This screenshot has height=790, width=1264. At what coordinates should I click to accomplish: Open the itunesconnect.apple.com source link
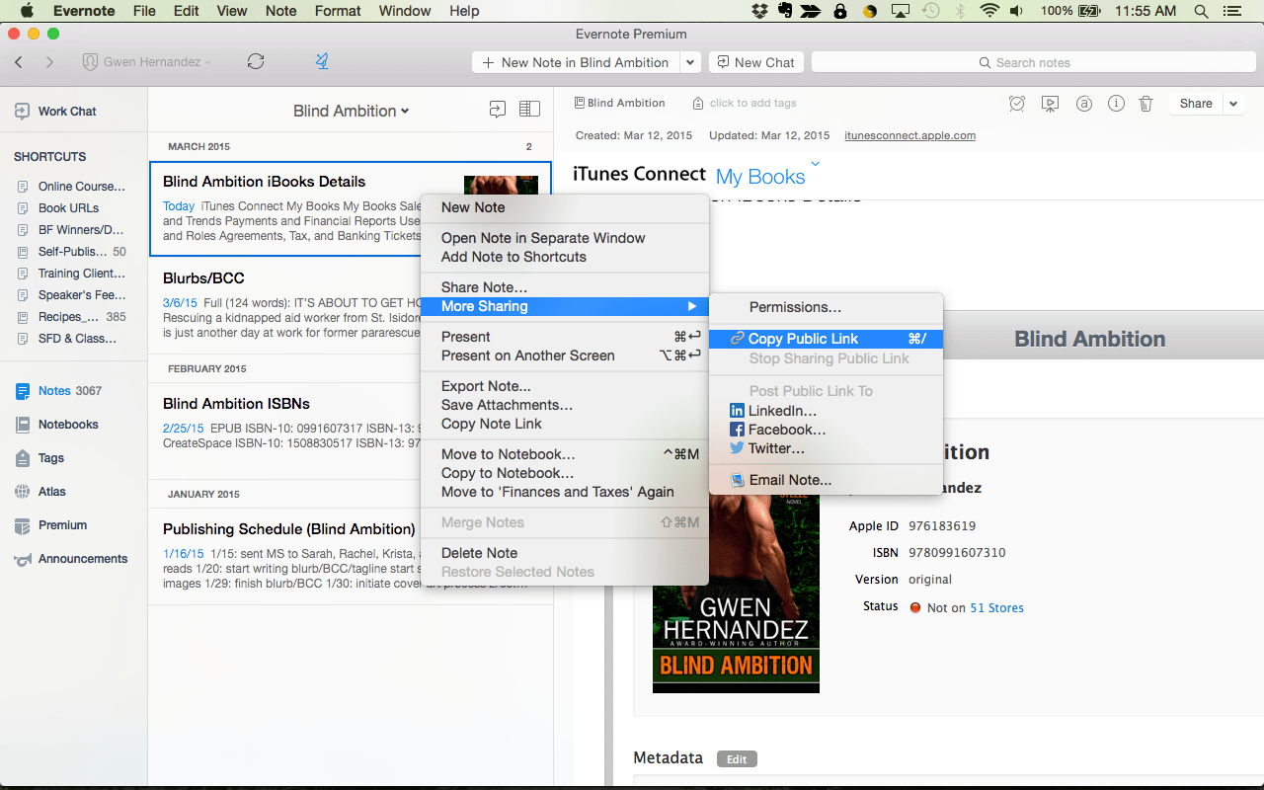click(910, 135)
